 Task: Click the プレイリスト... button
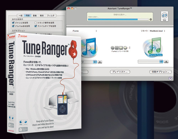click(x=120, y=72)
